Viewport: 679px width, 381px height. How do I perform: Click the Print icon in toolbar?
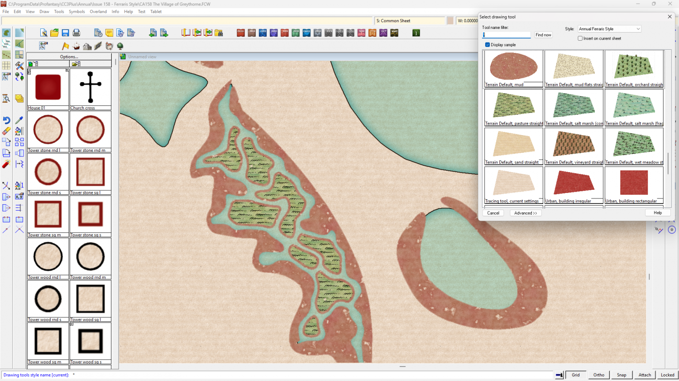(77, 33)
